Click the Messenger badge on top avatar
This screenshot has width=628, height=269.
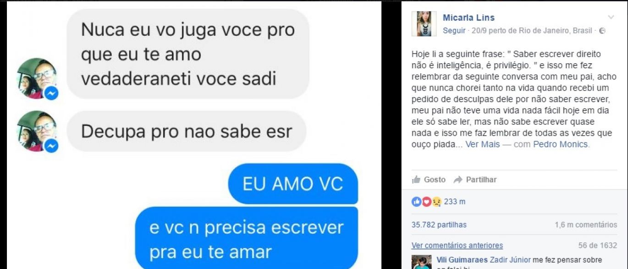click(51, 93)
